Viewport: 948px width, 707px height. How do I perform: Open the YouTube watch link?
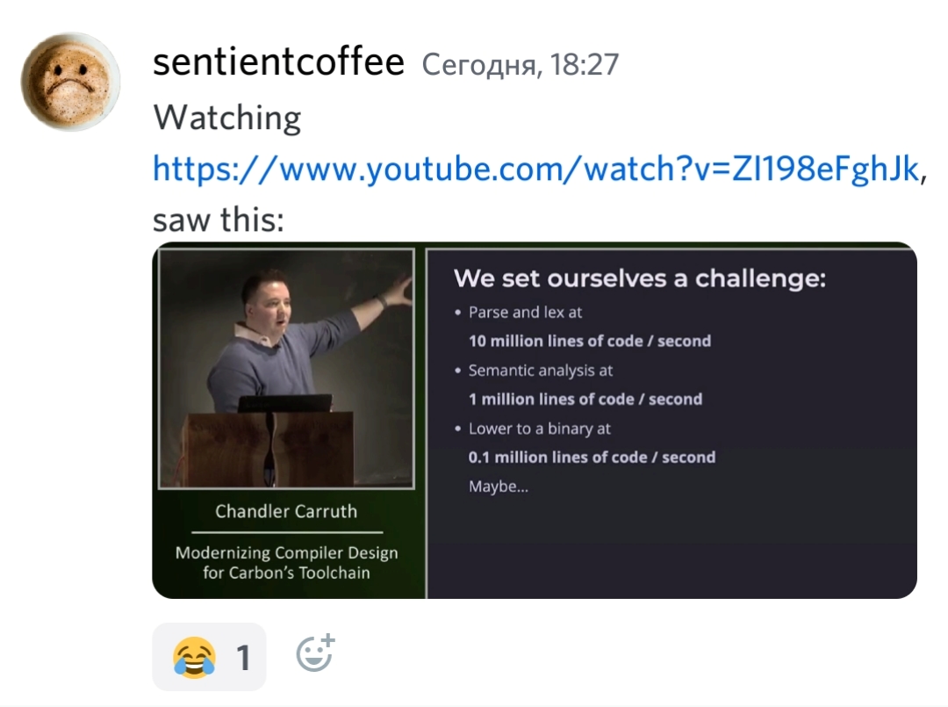pyautogui.click(x=536, y=169)
